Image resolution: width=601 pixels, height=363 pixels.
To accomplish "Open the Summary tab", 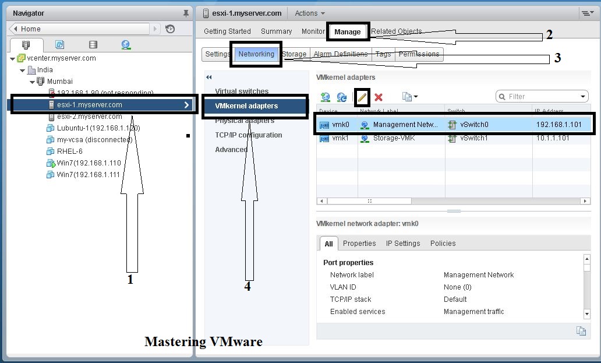I will tap(277, 31).
